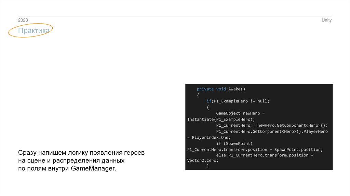Screen dimensions: 350x196
Task: Click the text line "на сцене и распределения данных"
Action: coord(71,160)
